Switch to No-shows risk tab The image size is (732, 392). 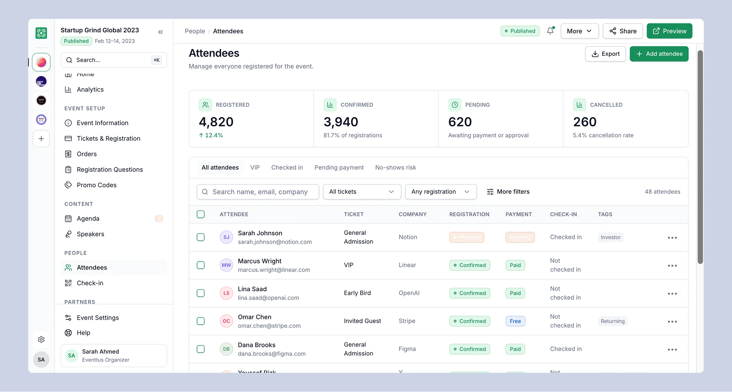(396, 167)
